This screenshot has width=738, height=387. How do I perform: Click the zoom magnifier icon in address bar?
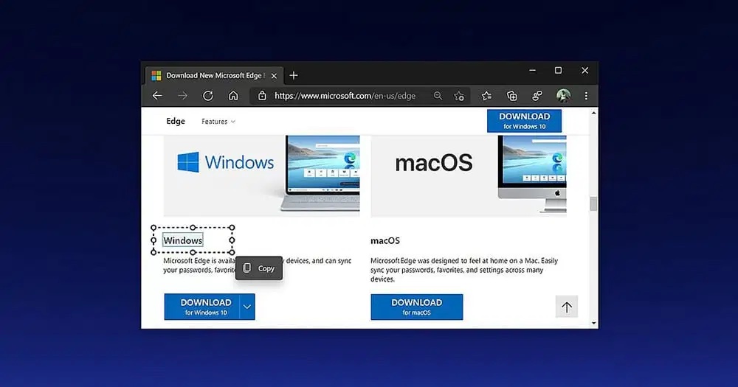point(438,96)
